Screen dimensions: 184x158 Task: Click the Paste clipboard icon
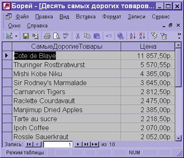(97, 36)
